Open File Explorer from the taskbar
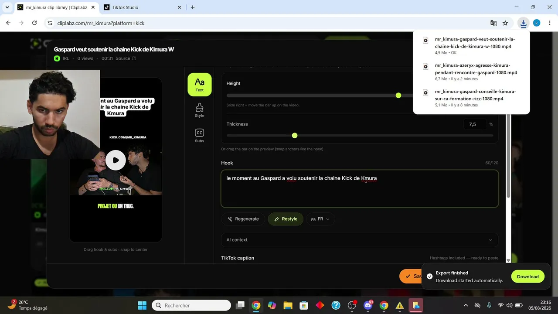 288,305
